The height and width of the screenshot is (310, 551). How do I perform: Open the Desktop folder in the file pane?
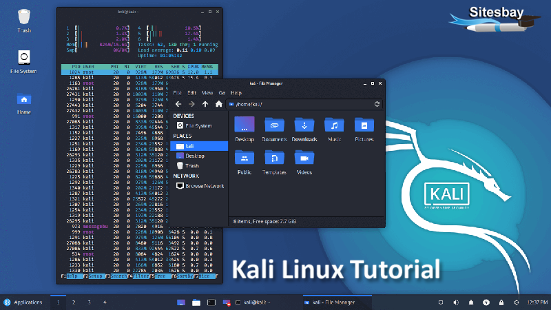click(x=245, y=129)
